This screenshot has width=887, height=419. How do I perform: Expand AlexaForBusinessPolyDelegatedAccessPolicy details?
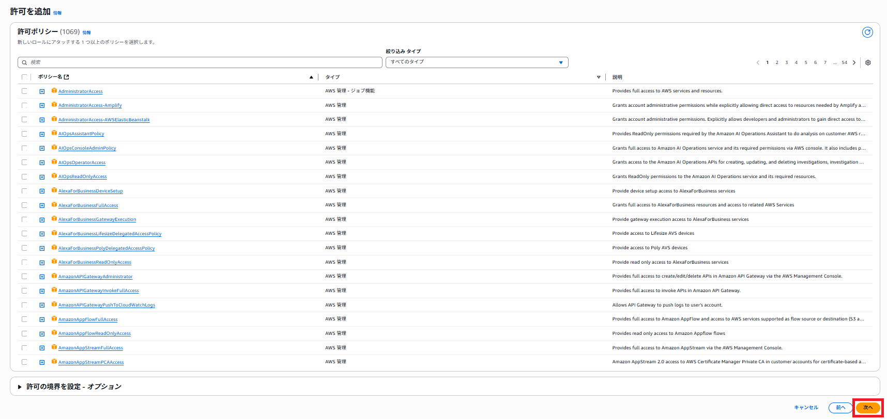[42, 248]
